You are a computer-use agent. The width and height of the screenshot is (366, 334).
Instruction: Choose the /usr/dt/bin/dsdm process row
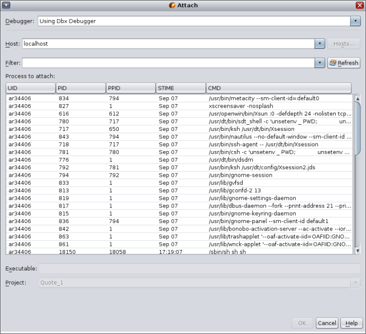(171, 160)
